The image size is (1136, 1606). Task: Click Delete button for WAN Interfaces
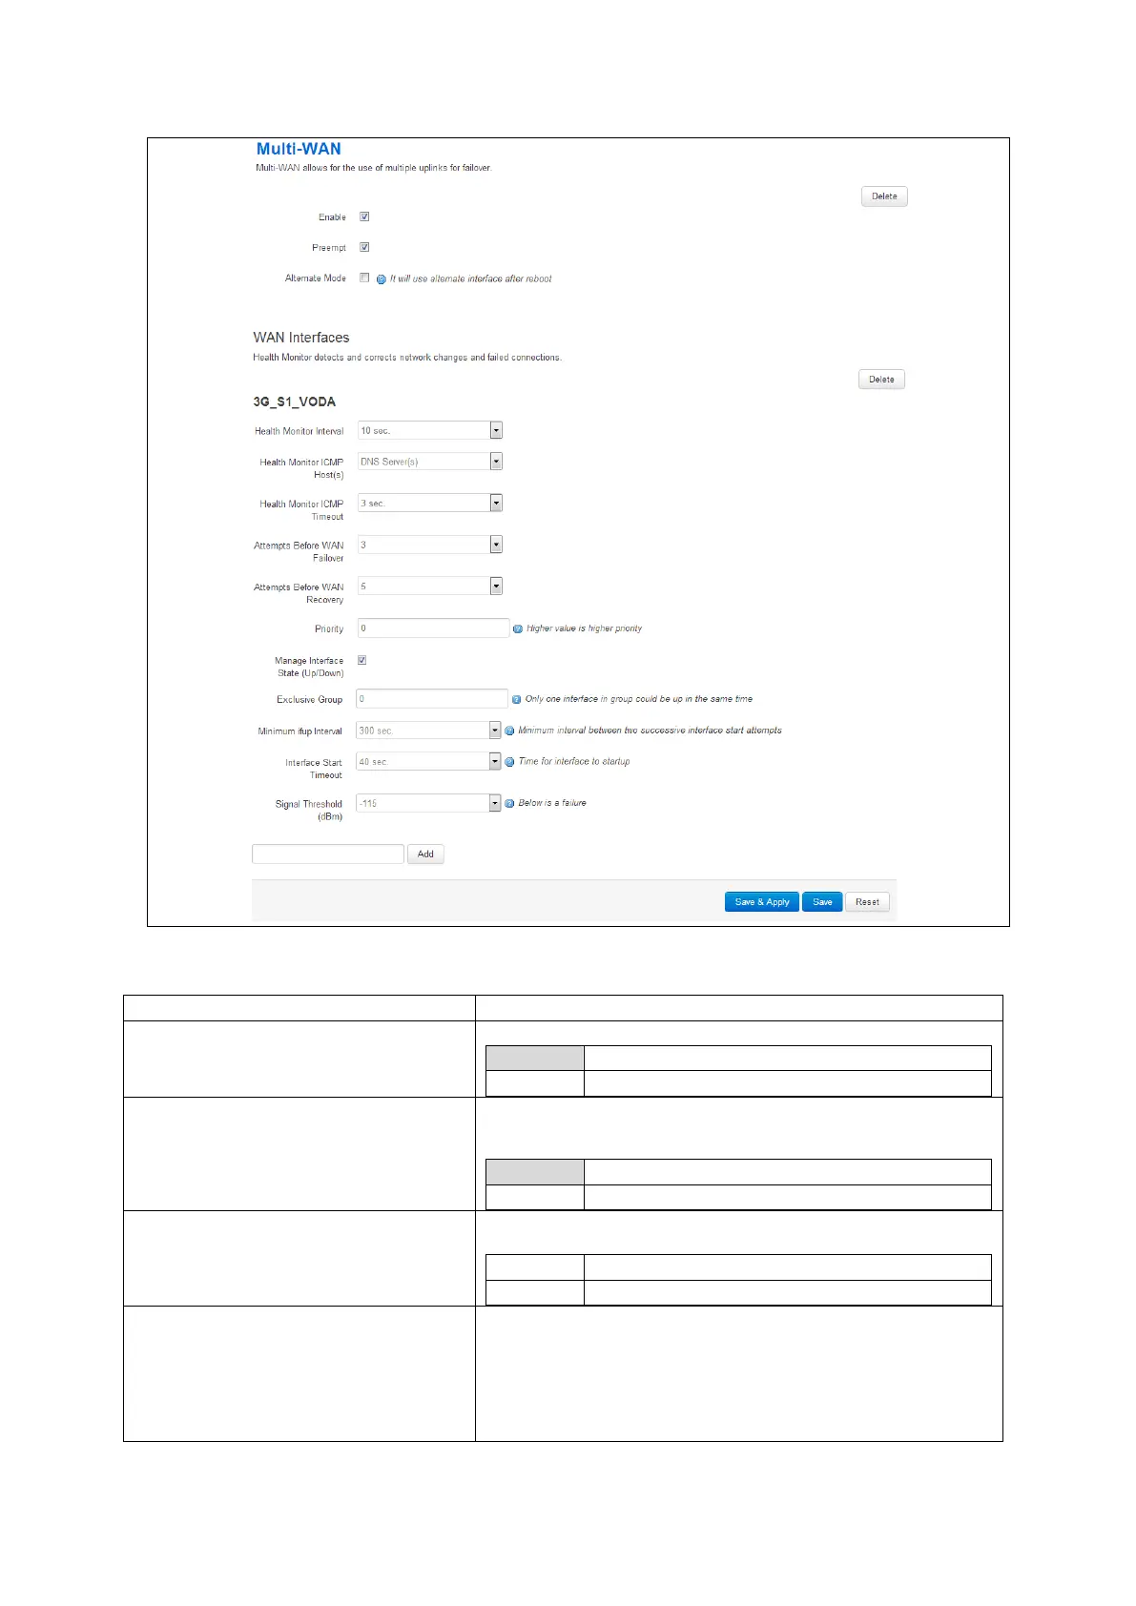881,380
